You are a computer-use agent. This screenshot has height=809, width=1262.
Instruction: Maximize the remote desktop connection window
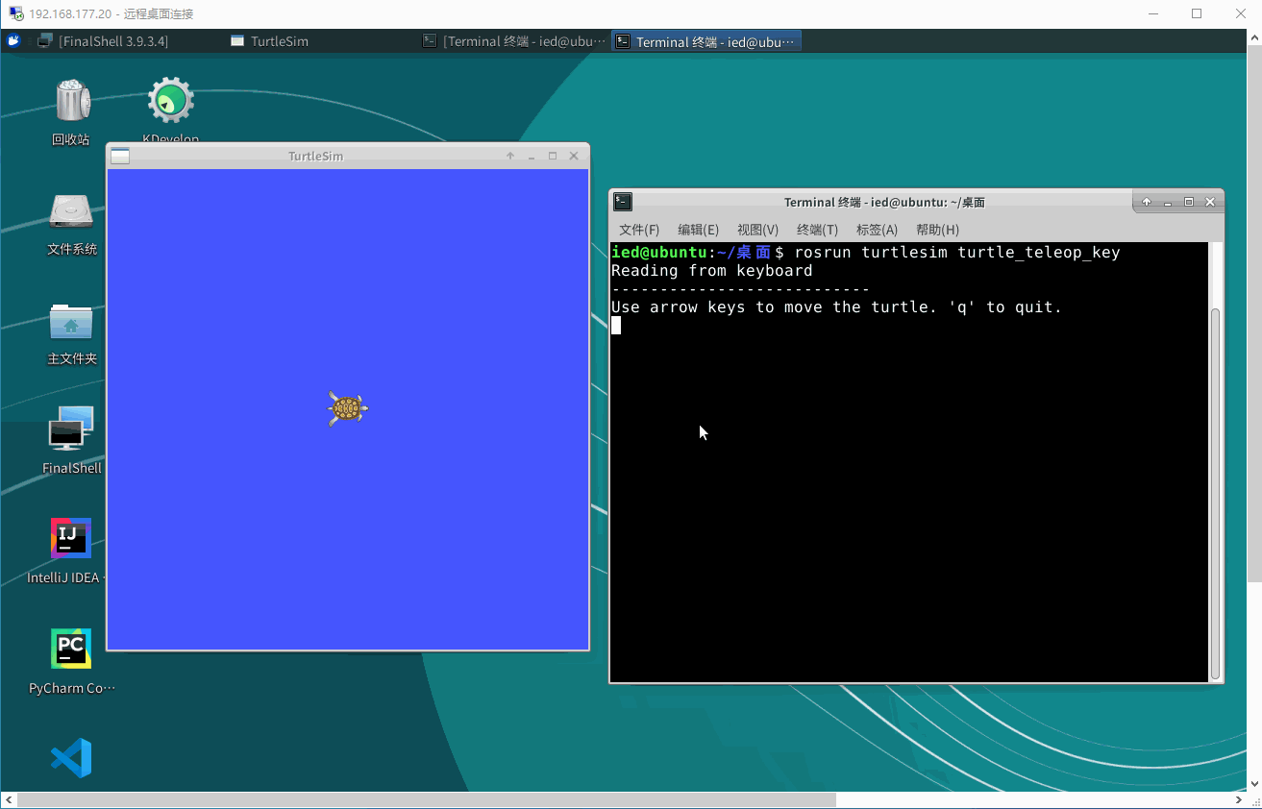(1196, 13)
